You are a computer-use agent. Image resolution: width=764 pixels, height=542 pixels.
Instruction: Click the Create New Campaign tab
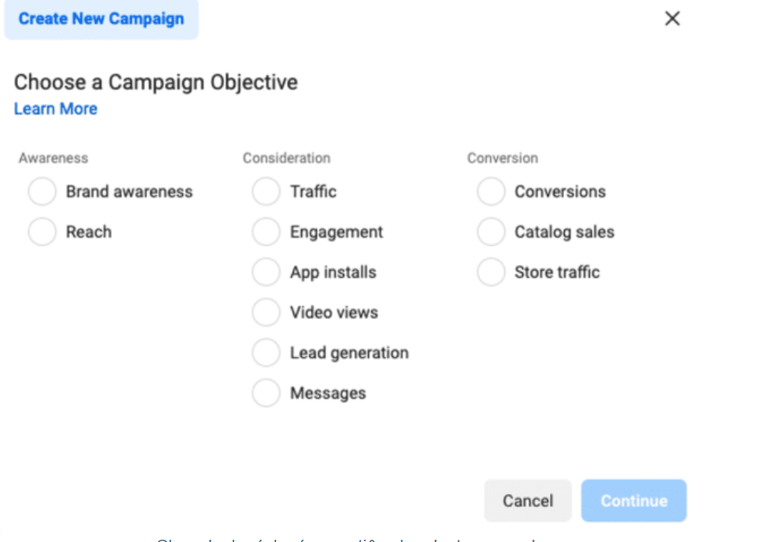point(101,19)
